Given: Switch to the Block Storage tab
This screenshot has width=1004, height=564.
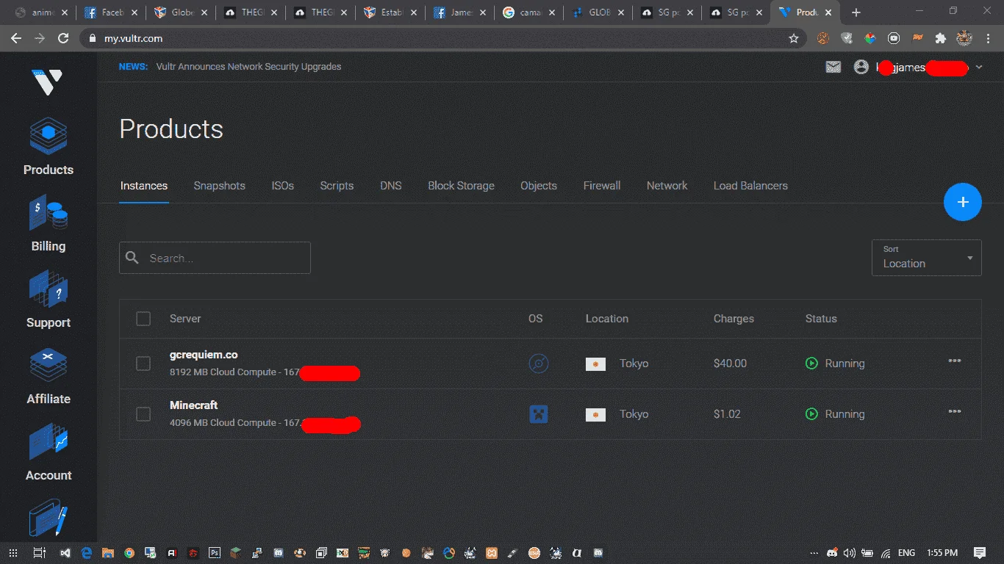Looking at the screenshot, I should pyautogui.click(x=462, y=186).
